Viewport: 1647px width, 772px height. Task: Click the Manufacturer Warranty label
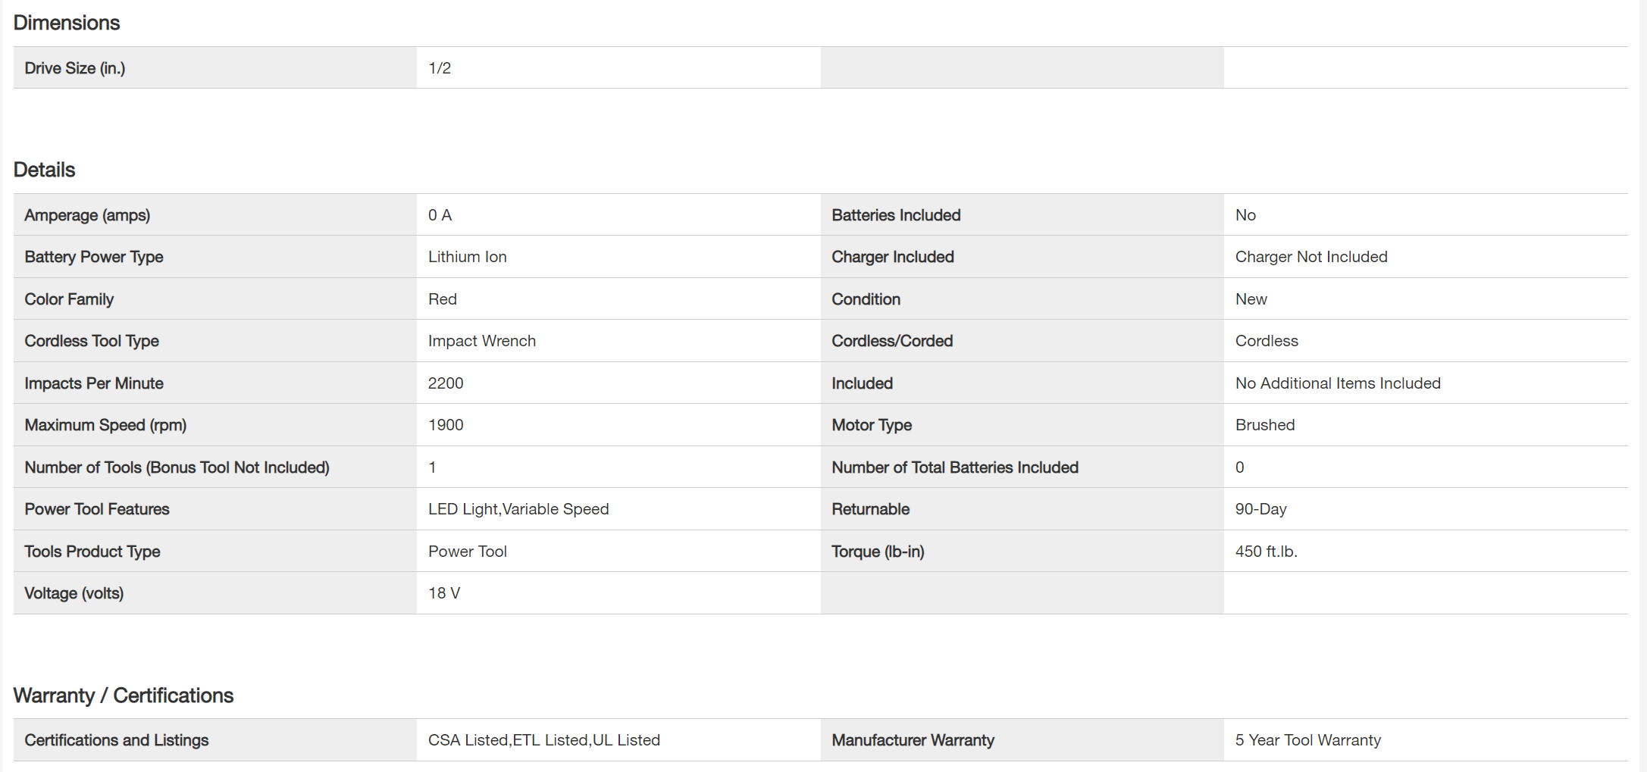coord(913,740)
